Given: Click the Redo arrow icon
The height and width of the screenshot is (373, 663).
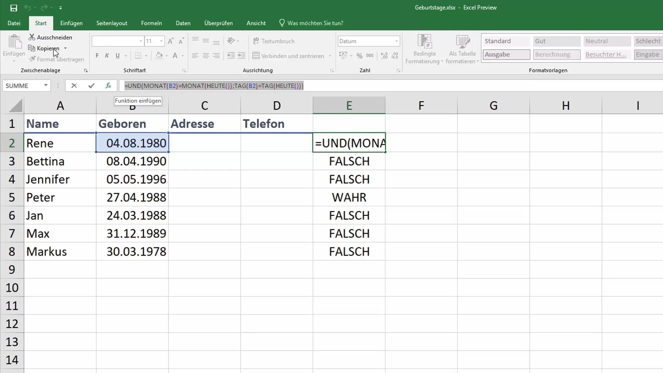Looking at the screenshot, I should click(x=44, y=8).
